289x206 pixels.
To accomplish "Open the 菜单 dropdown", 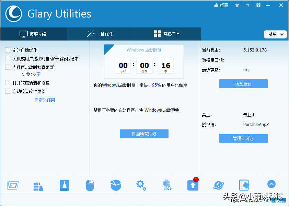I will point(275,34).
